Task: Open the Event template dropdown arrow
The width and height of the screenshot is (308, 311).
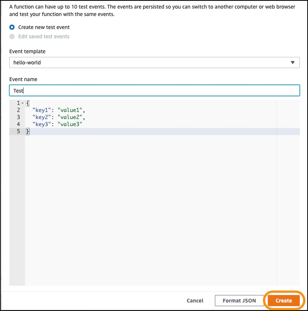Action: 292,62
